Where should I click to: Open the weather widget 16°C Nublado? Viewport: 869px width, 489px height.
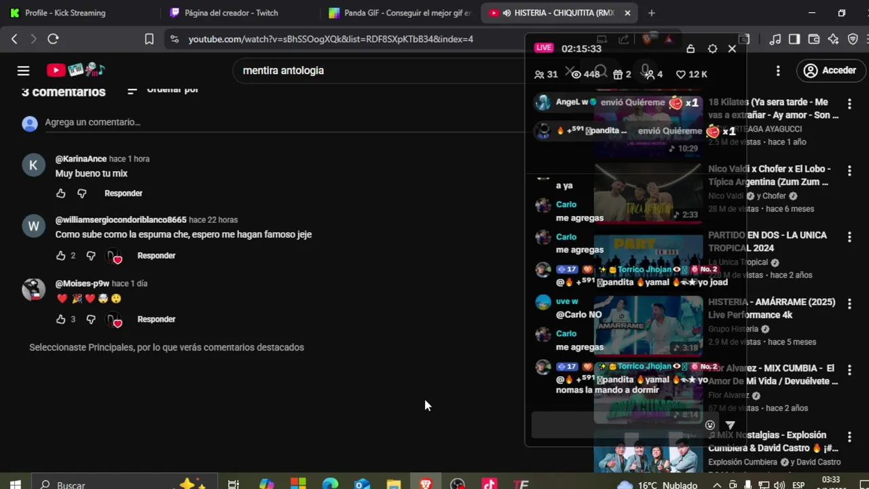[658, 485]
